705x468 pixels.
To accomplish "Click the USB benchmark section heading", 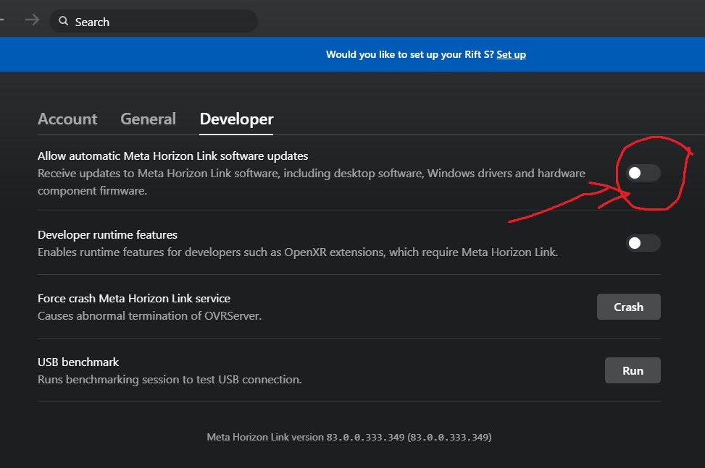I will 78,362.
